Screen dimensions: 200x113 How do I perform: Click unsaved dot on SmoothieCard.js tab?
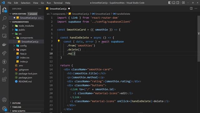point(69,8)
